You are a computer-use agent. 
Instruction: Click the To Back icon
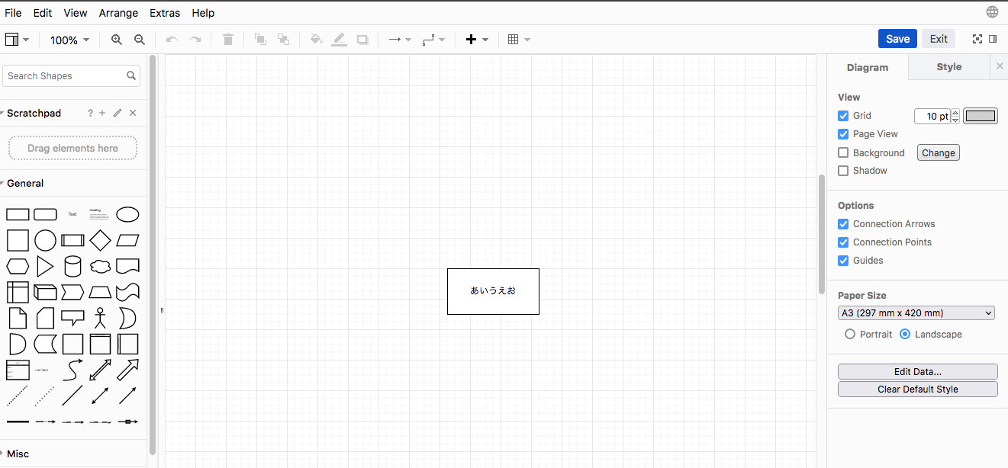click(x=283, y=40)
